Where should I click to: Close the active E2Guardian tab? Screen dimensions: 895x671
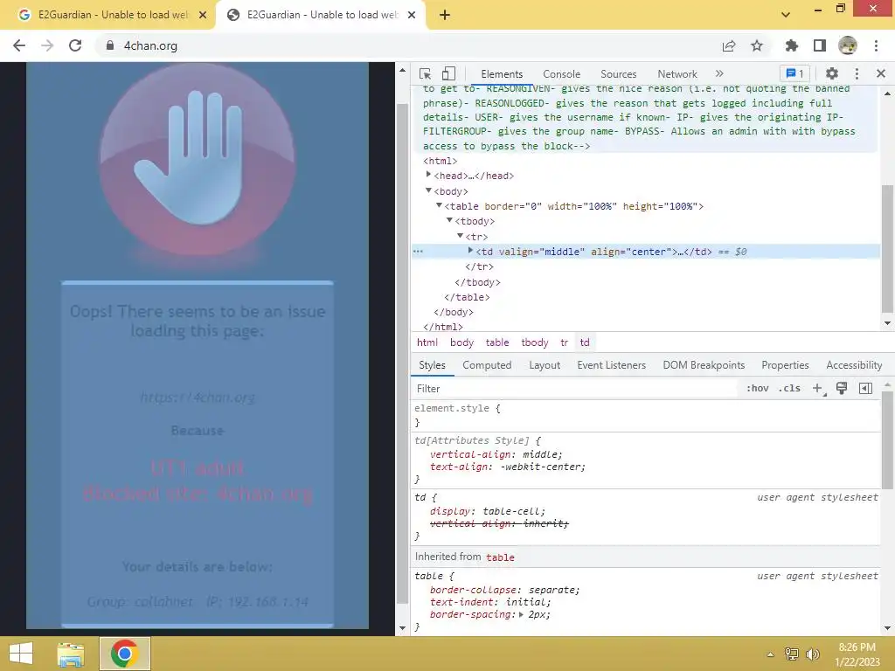click(412, 15)
